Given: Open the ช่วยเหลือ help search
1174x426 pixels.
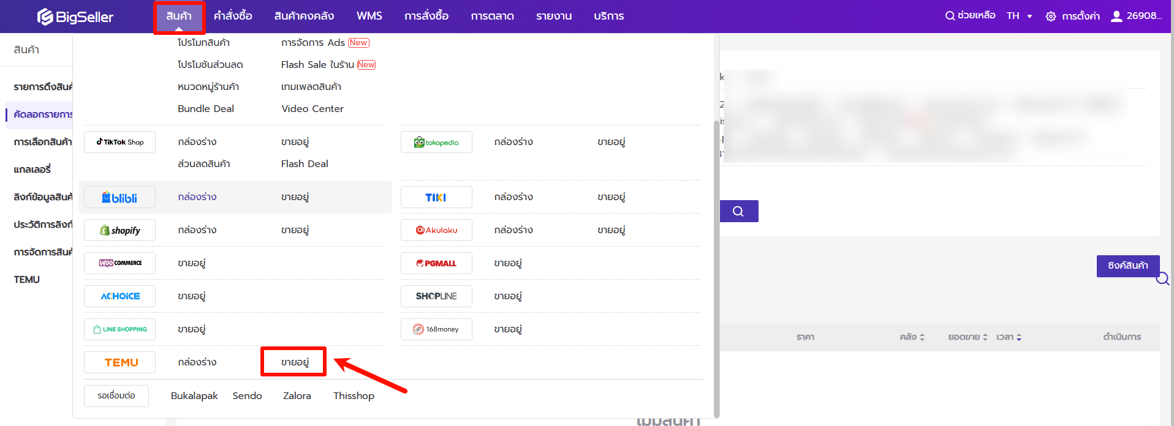Looking at the screenshot, I should [x=970, y=16].
